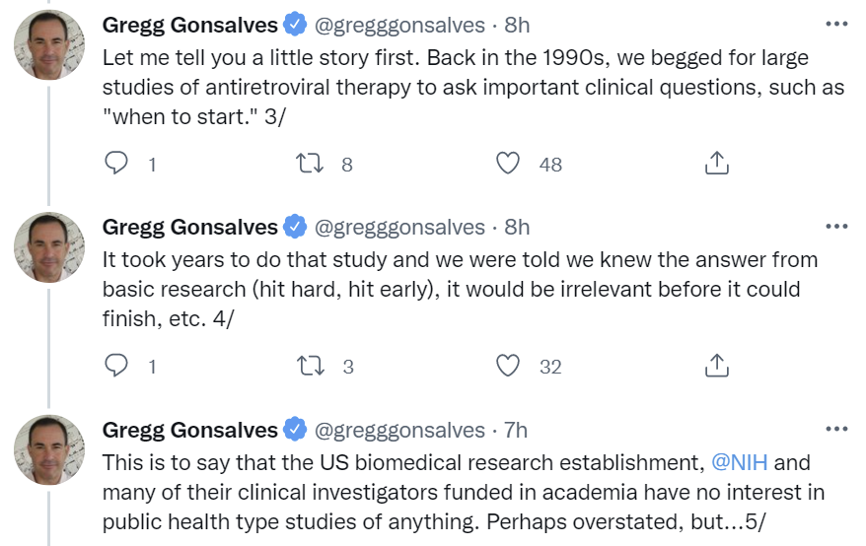This screenshot has height=546, width=866.
Task: Reply to the 4/ 'hit hard, hit early' tweet
Action: point(116,366)
